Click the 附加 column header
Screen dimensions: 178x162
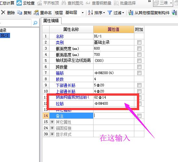(139, 29)
